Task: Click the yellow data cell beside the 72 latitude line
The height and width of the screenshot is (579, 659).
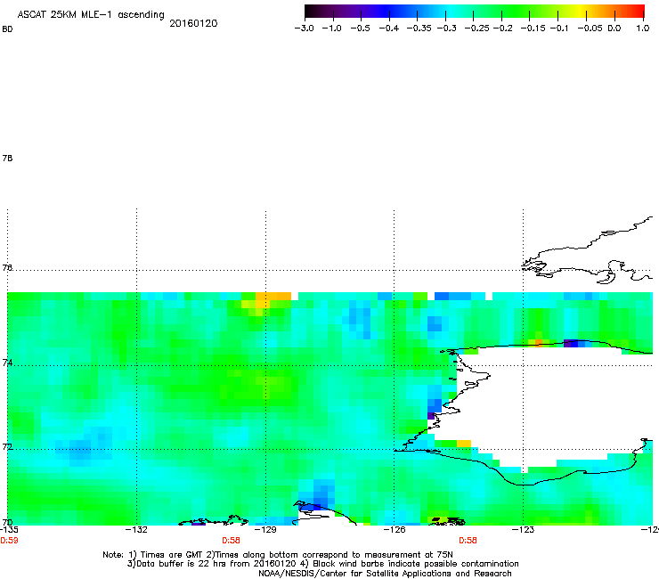Action: (464, 444)
